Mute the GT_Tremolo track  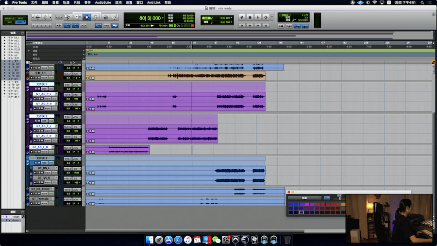tap(39, 203)
